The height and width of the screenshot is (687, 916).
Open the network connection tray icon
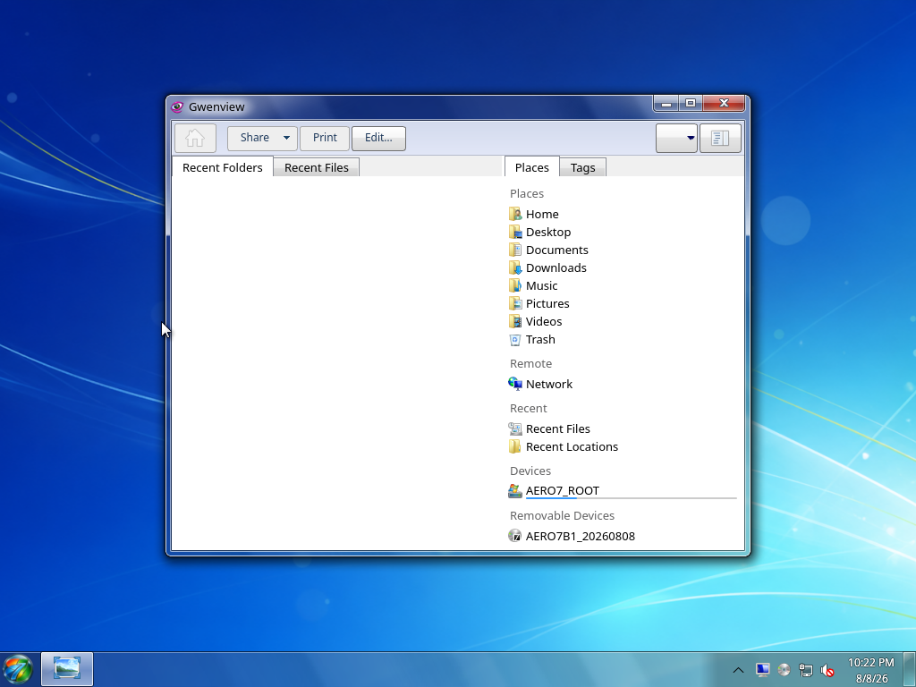[x=806, y=669]
